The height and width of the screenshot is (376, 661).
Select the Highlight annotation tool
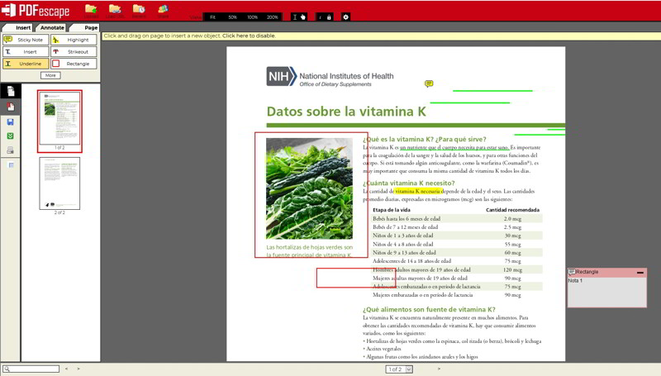pyautogui.click(x=73, y=40)
